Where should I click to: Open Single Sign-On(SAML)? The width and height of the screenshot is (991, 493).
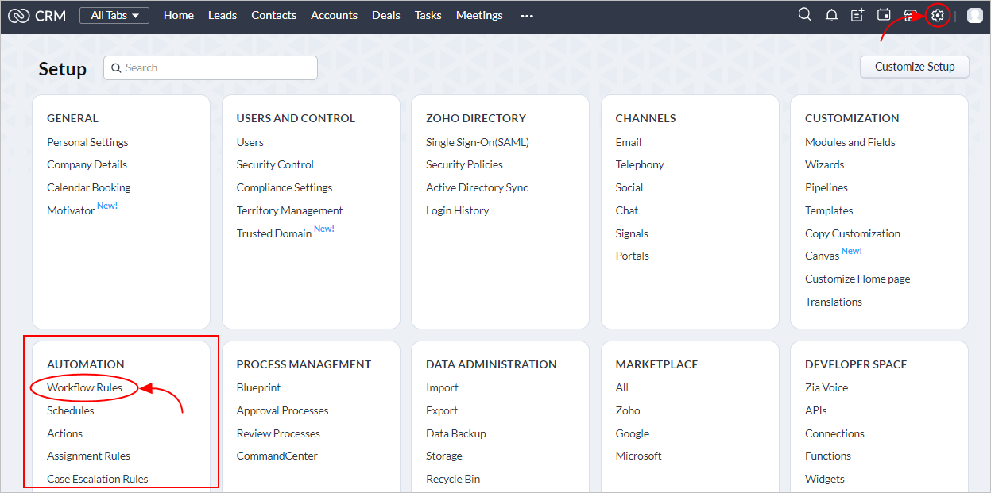click(x=477, y=142)
